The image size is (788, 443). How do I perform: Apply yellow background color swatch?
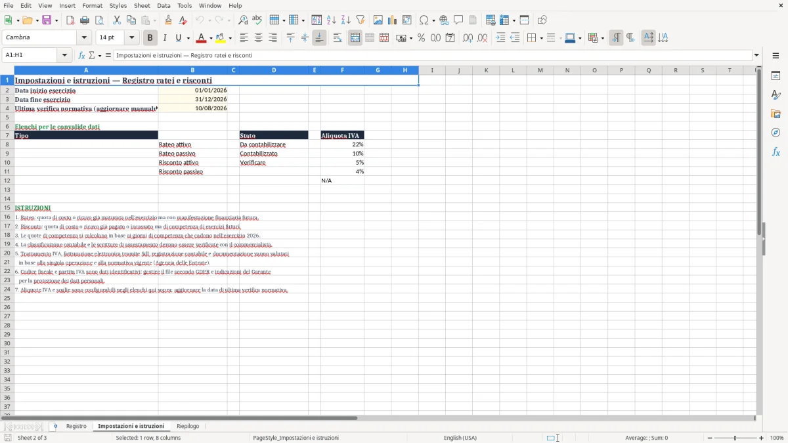[x=221, y=38]
